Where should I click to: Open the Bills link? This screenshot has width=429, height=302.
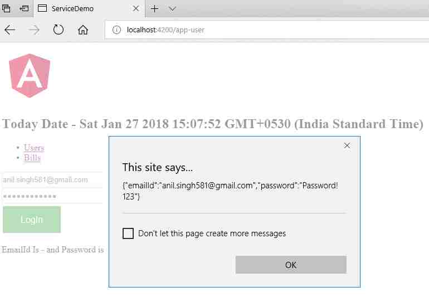[32, 158]
